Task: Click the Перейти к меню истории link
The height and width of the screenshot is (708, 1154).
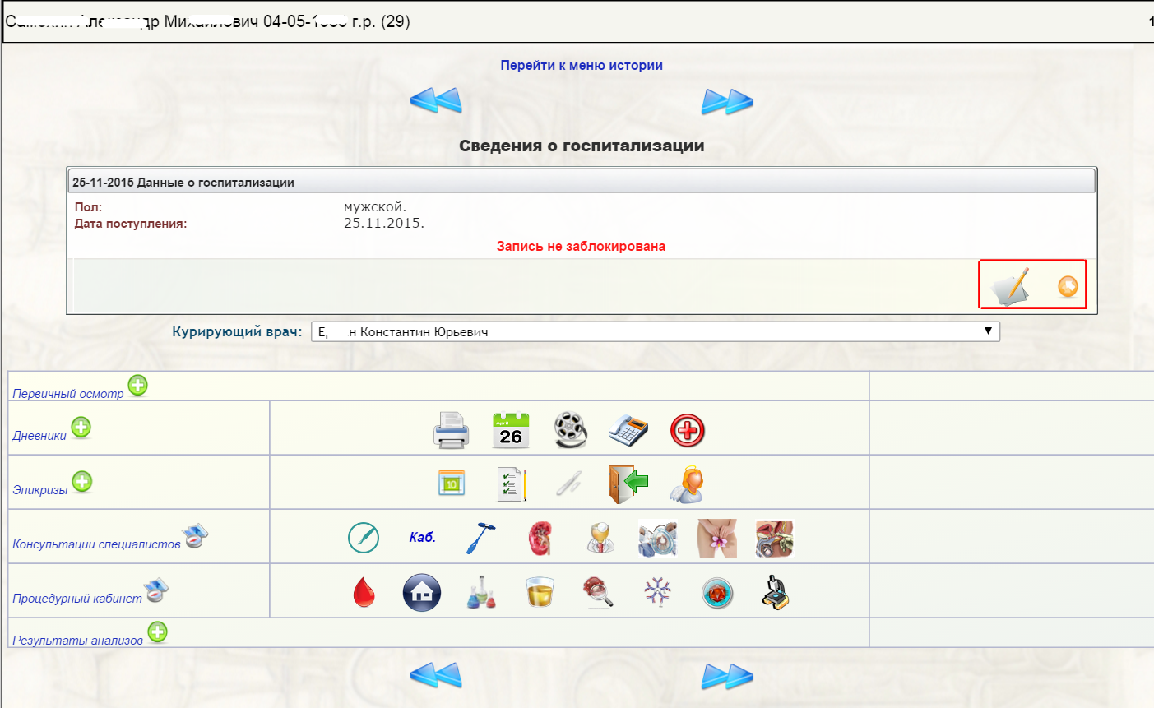Action: pyautogui.click(x=582, y=65)
